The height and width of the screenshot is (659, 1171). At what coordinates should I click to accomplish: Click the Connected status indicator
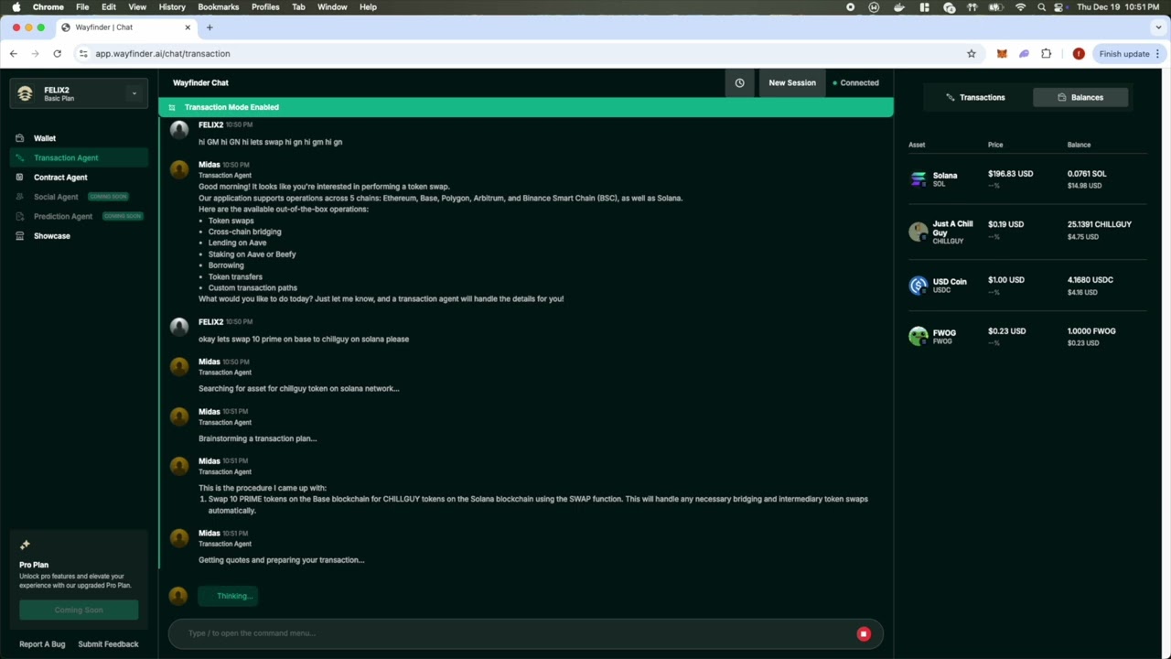click(x=855, y=82)
